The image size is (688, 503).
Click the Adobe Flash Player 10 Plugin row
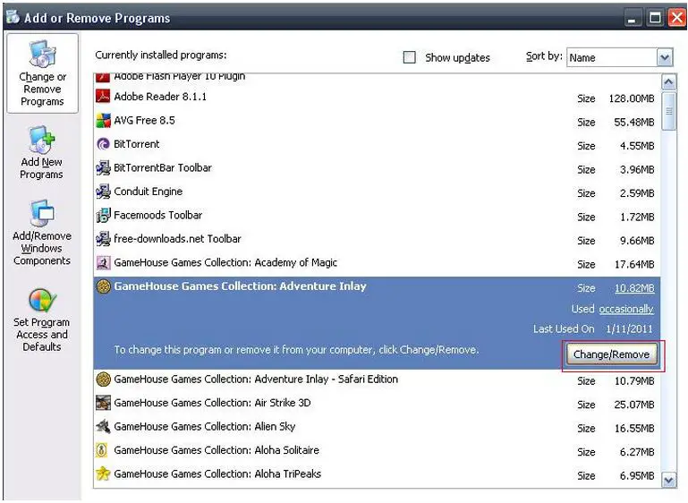tap(377, 77)
